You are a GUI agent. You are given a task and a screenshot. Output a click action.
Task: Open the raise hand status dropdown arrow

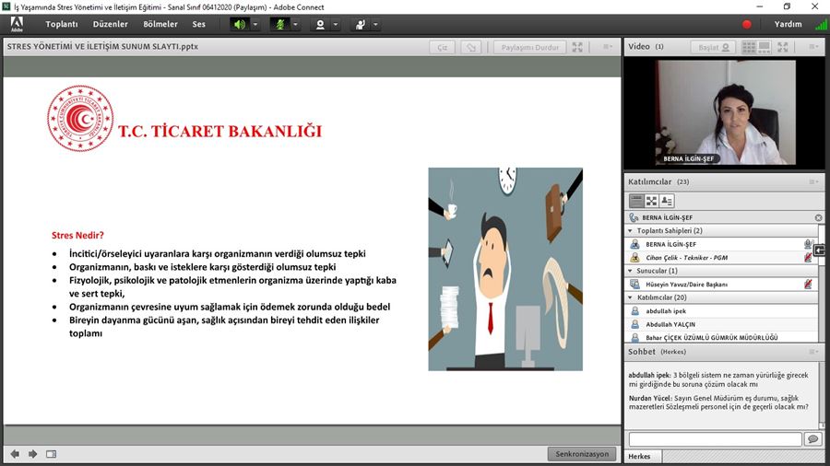(x=376, y=25)
